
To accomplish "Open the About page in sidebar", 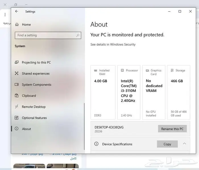I will [x=26, y=129].
